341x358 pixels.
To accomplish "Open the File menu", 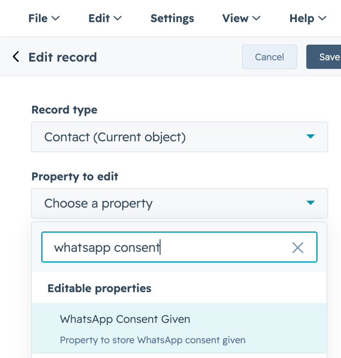I will [38, 18].
